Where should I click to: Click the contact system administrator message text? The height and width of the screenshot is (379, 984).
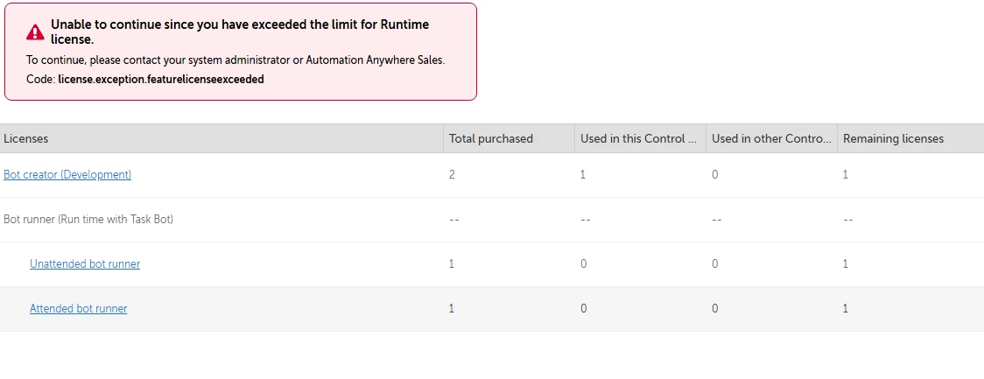tap(235, 60)
